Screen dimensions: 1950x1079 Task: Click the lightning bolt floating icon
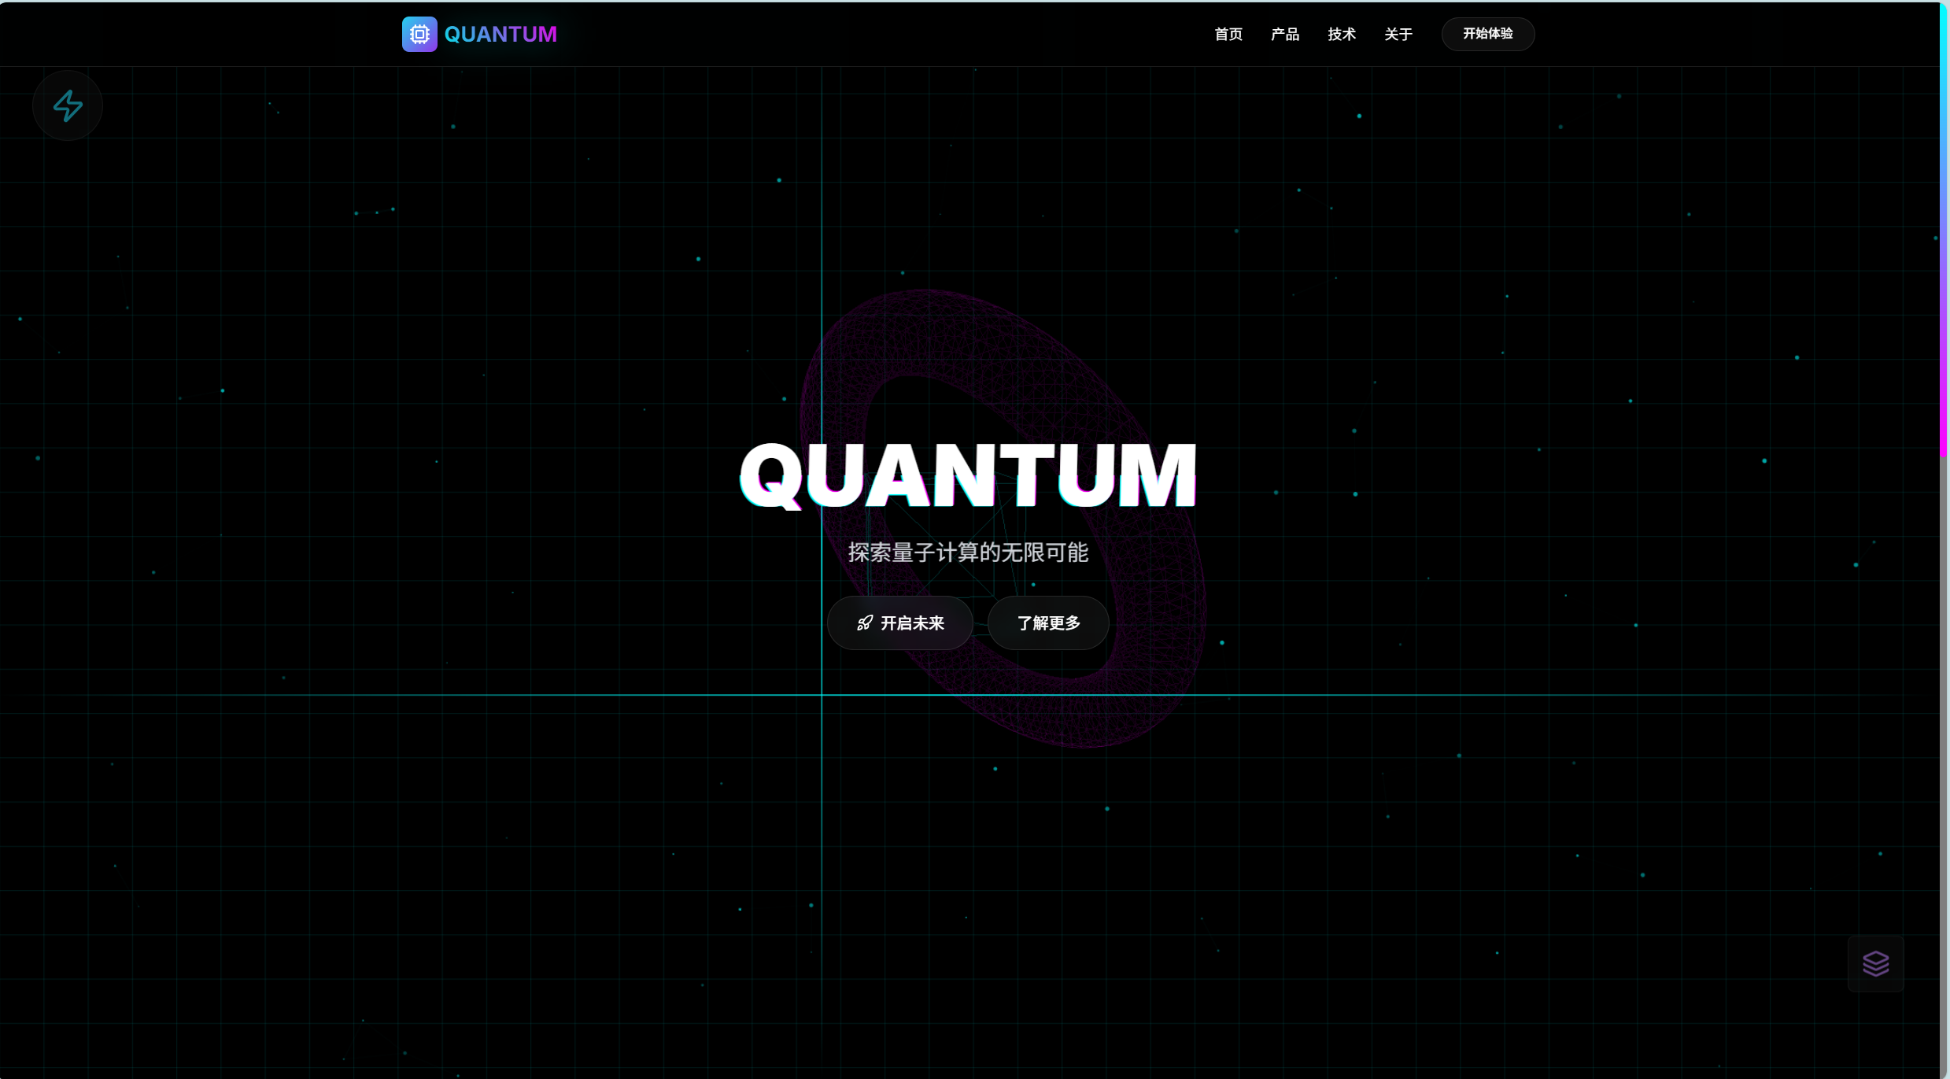coord(68,105)
